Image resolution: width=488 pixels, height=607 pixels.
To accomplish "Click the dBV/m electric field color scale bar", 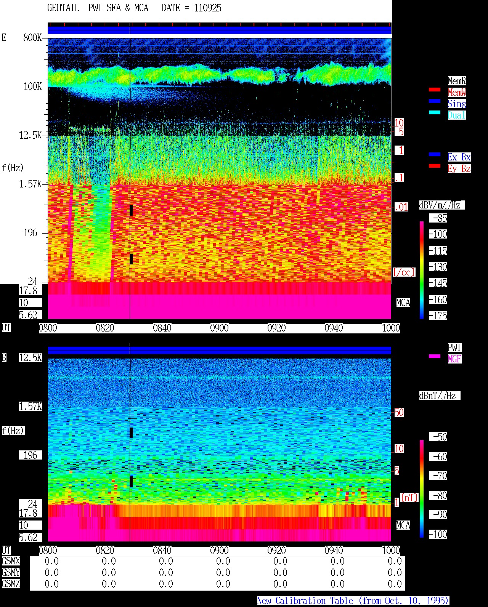I will tap(422, 270).
